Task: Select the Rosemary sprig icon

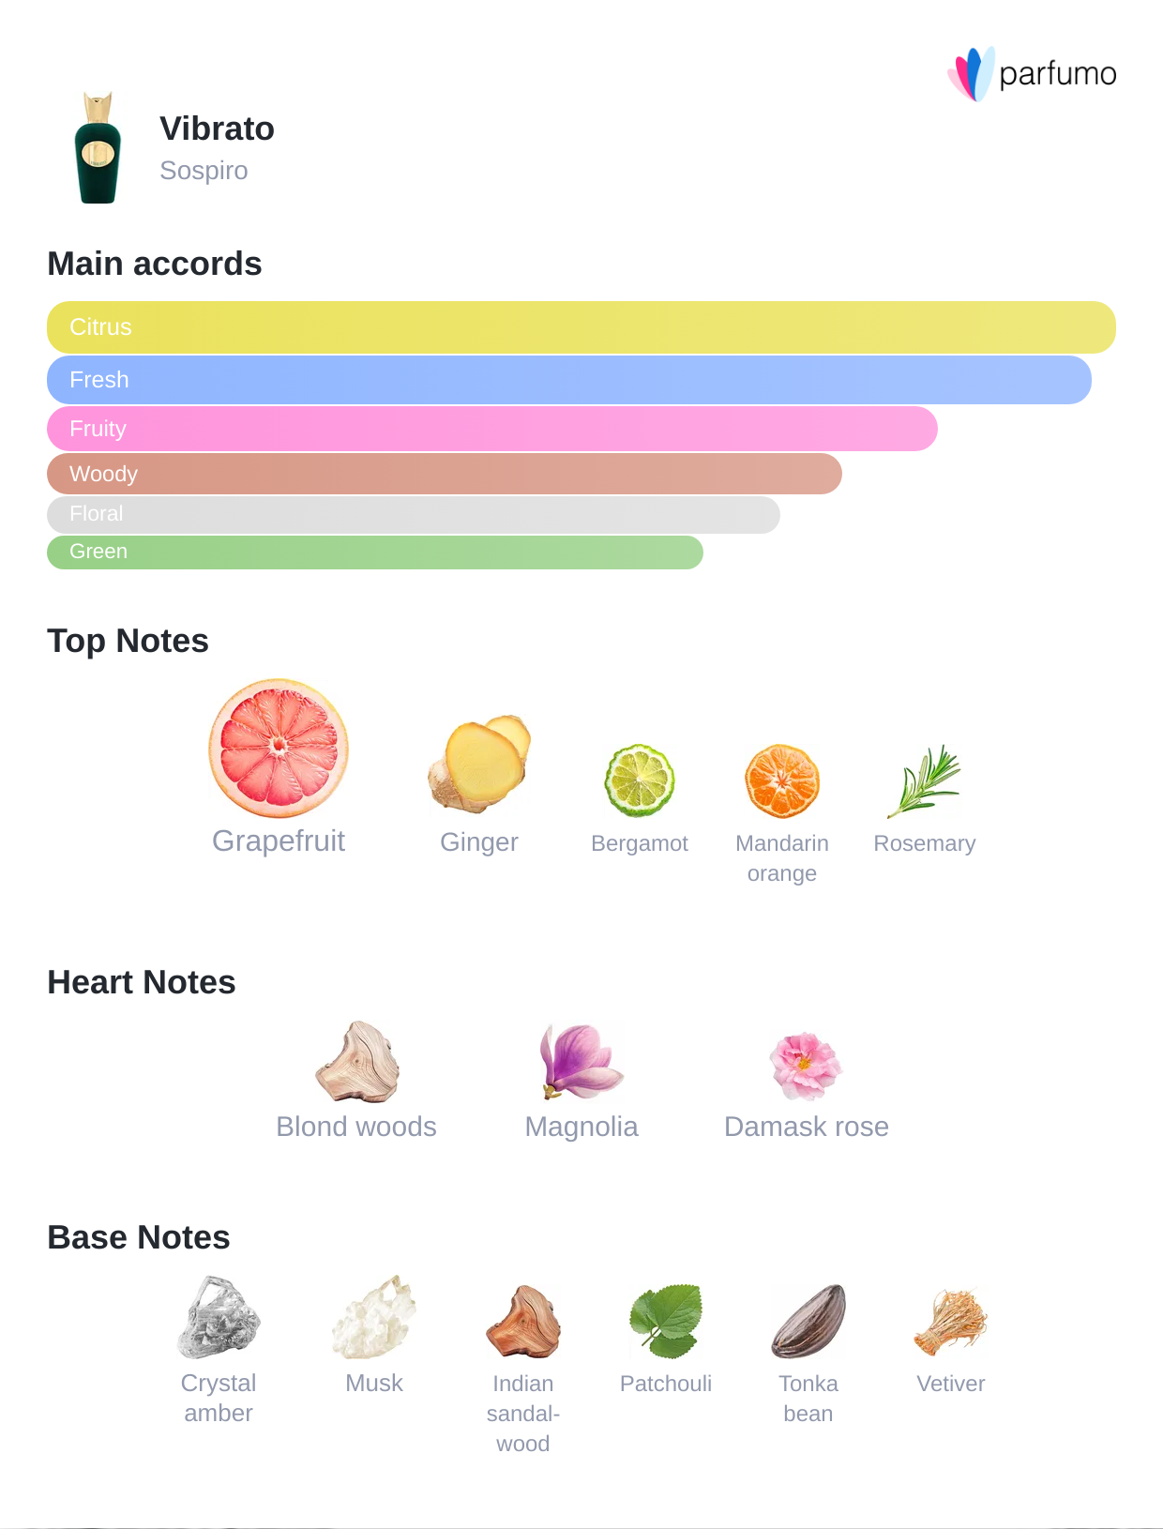Action: 925,780
